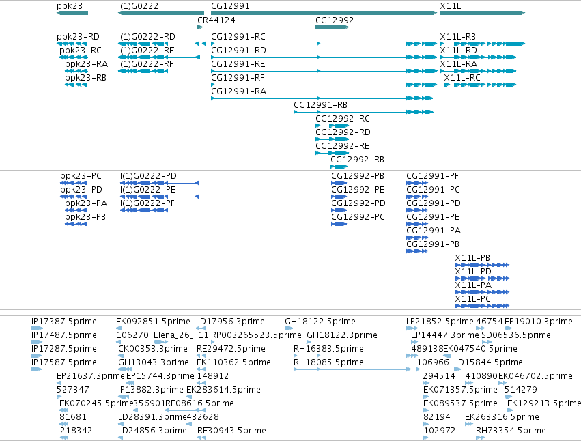Choose transcript CG12991-RE
581x441 pixels.
(324, 71)
